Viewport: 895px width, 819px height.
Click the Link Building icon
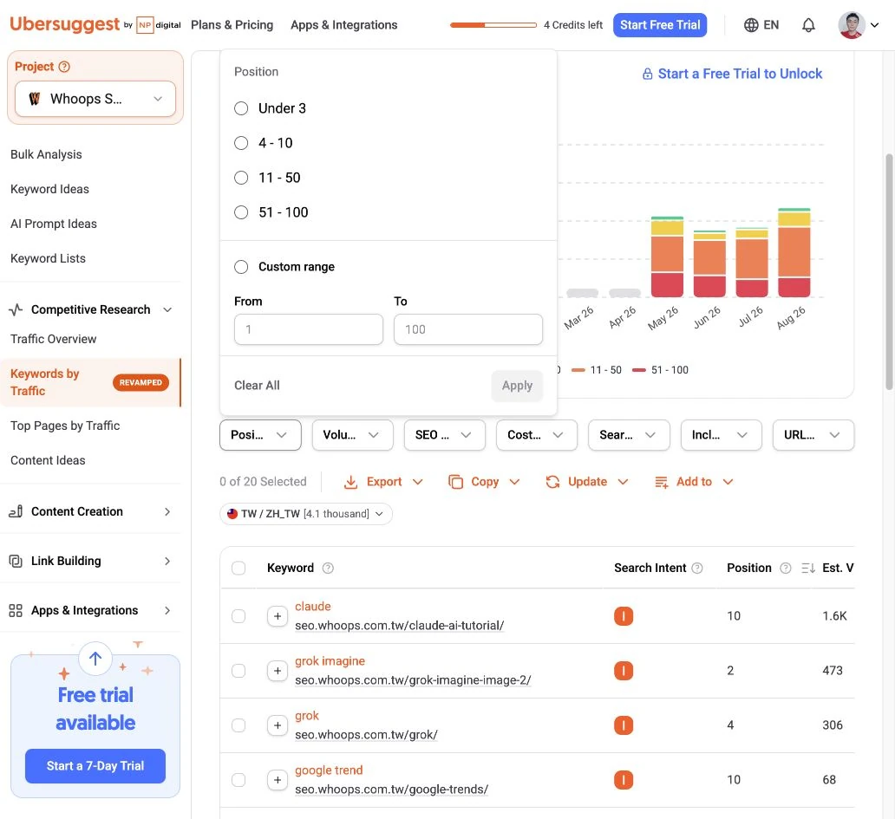pos(16,562)
